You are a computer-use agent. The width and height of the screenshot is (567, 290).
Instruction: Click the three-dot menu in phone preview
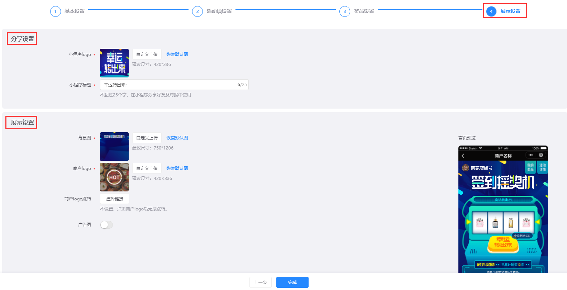pos(531,155)
